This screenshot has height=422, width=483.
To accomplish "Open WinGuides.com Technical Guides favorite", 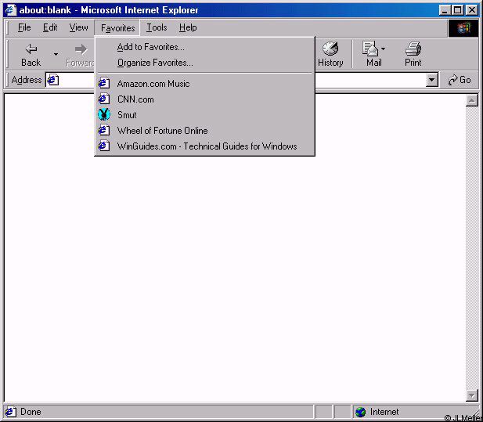I will [x=204, y=146].
